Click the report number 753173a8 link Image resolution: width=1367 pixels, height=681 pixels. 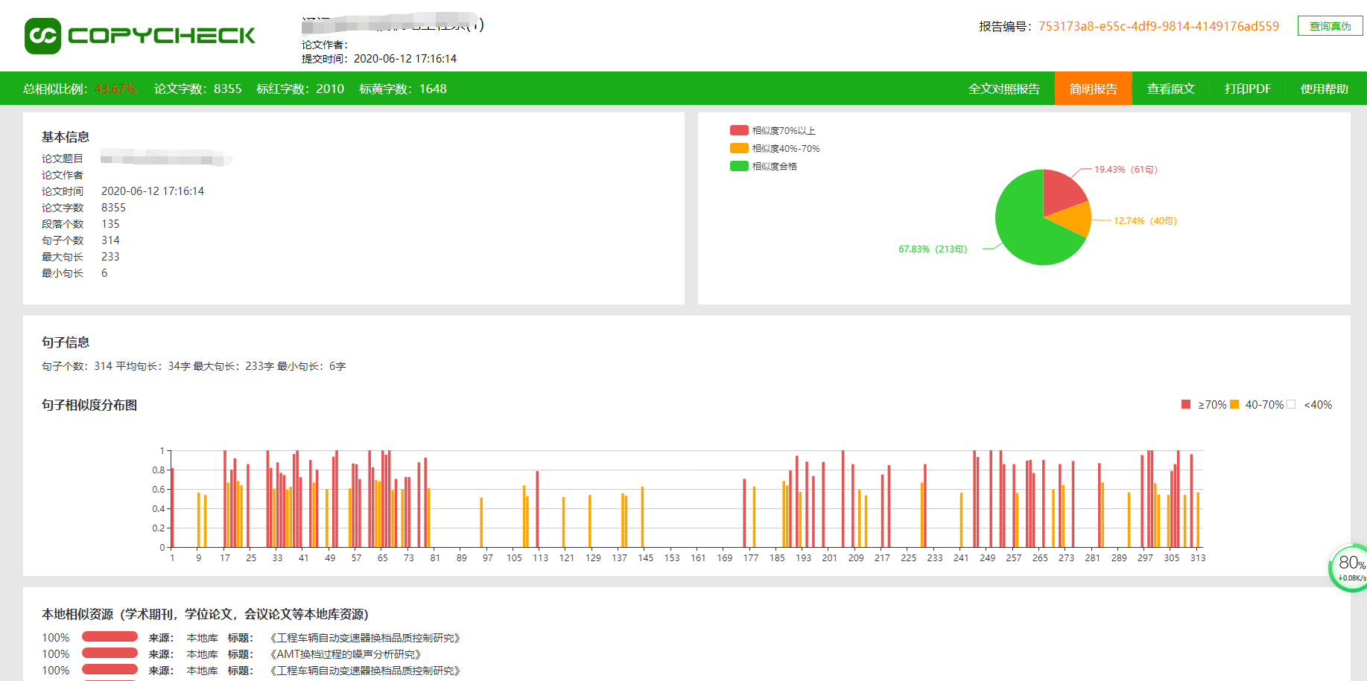tap(1158, 26)
